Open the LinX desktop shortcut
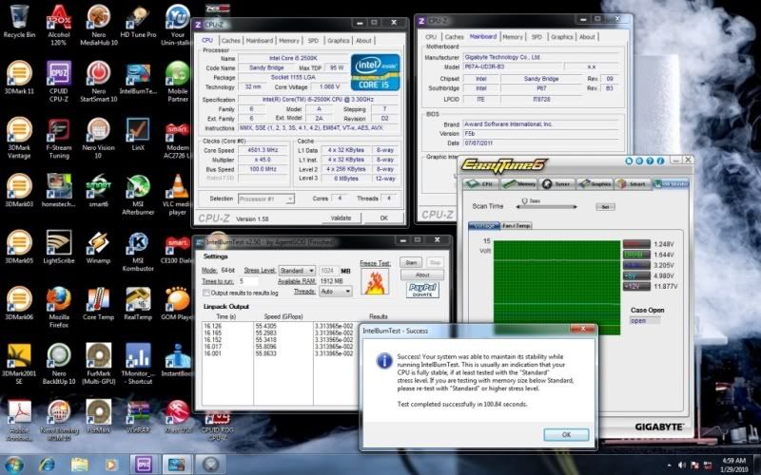Viewport: 761px width, 475px height. 138,134
